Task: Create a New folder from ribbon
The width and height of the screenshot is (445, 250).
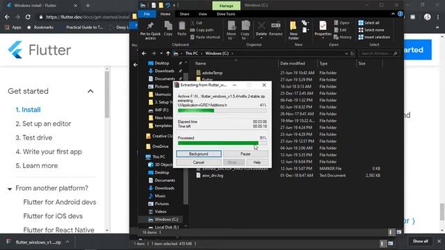Action: point(293,30)
